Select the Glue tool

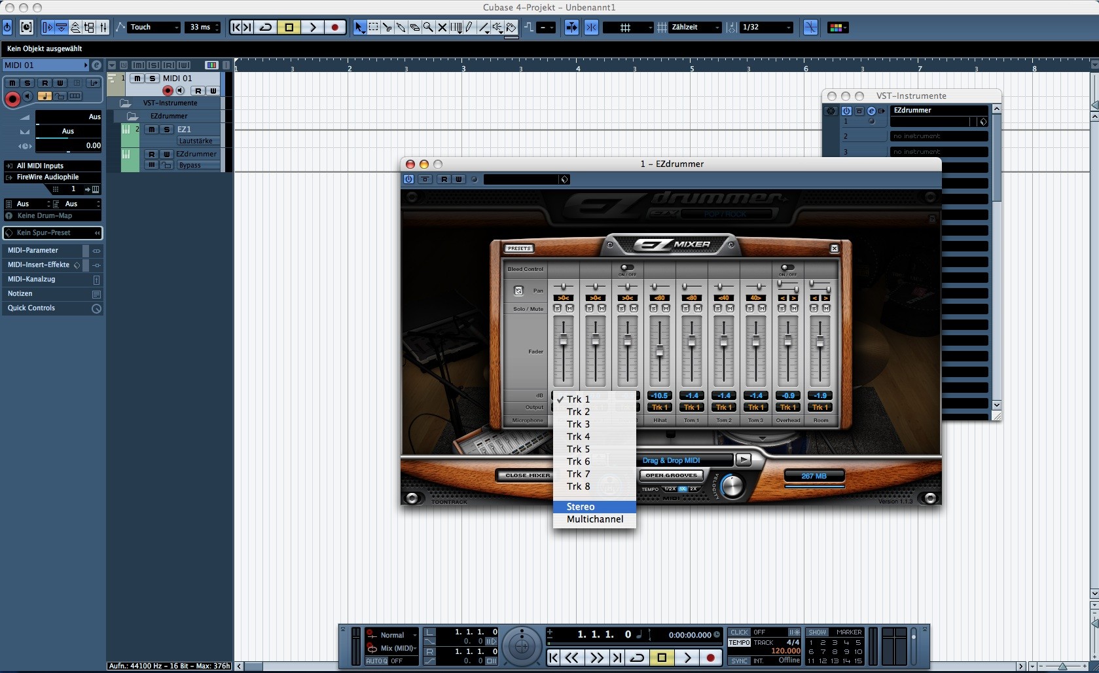[401, 27]
